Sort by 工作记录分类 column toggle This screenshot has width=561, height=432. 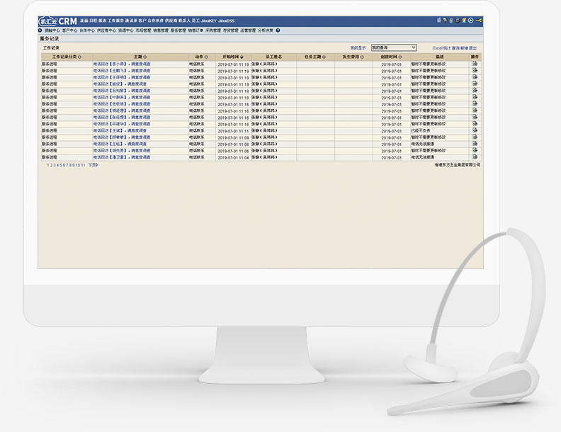(x=79, y=57)
